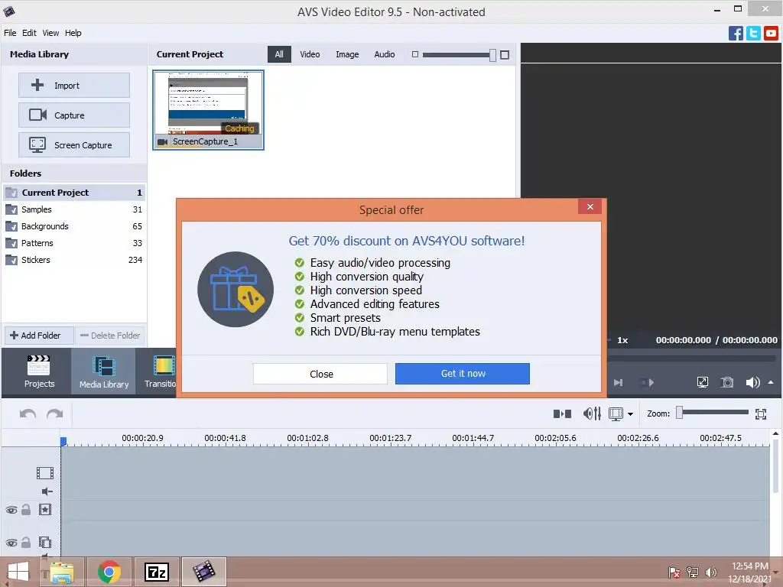Open the AVS YouTube channel icon
The width and height of the screenshot is (783, 587).
tap(771, 34)
